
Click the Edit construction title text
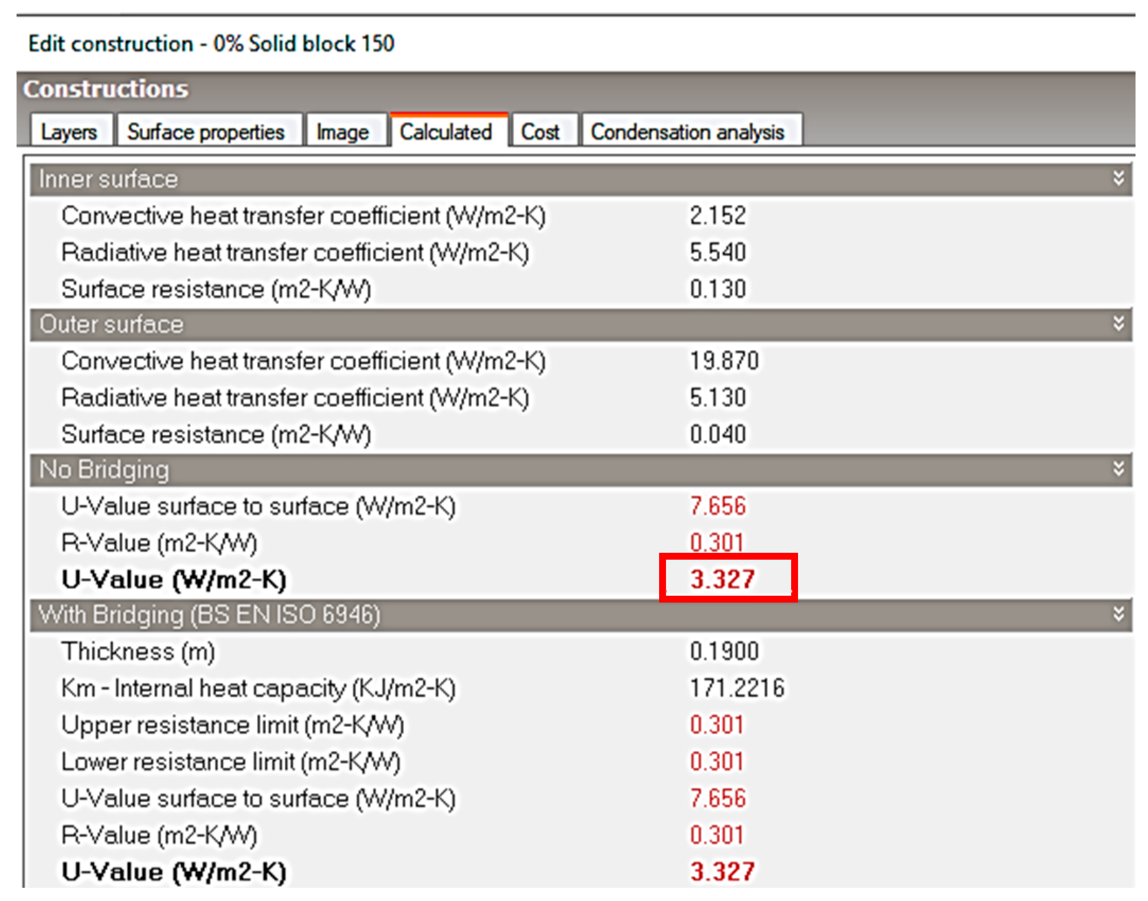coord(211,43)
